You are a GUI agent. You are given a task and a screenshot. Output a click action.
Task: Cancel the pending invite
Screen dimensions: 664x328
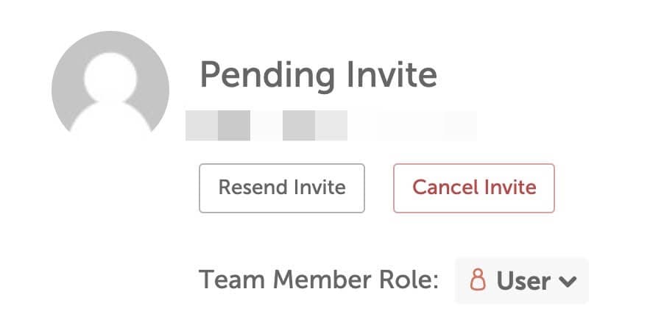tap(474, 188)
